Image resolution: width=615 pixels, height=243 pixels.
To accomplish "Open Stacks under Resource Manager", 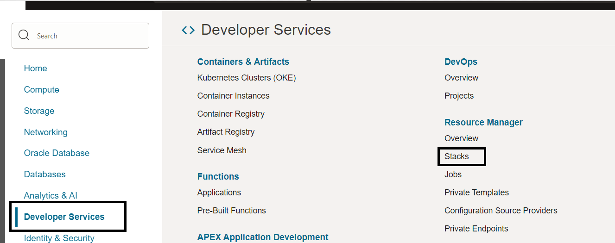I will click(x=457, y=156).
